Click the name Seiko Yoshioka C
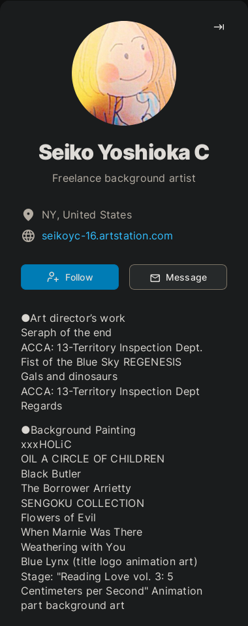248x626 pixels. (124, 152)
